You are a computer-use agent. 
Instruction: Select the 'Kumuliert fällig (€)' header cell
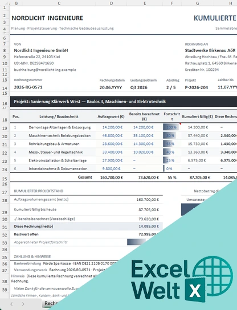(x=197, y=116)
